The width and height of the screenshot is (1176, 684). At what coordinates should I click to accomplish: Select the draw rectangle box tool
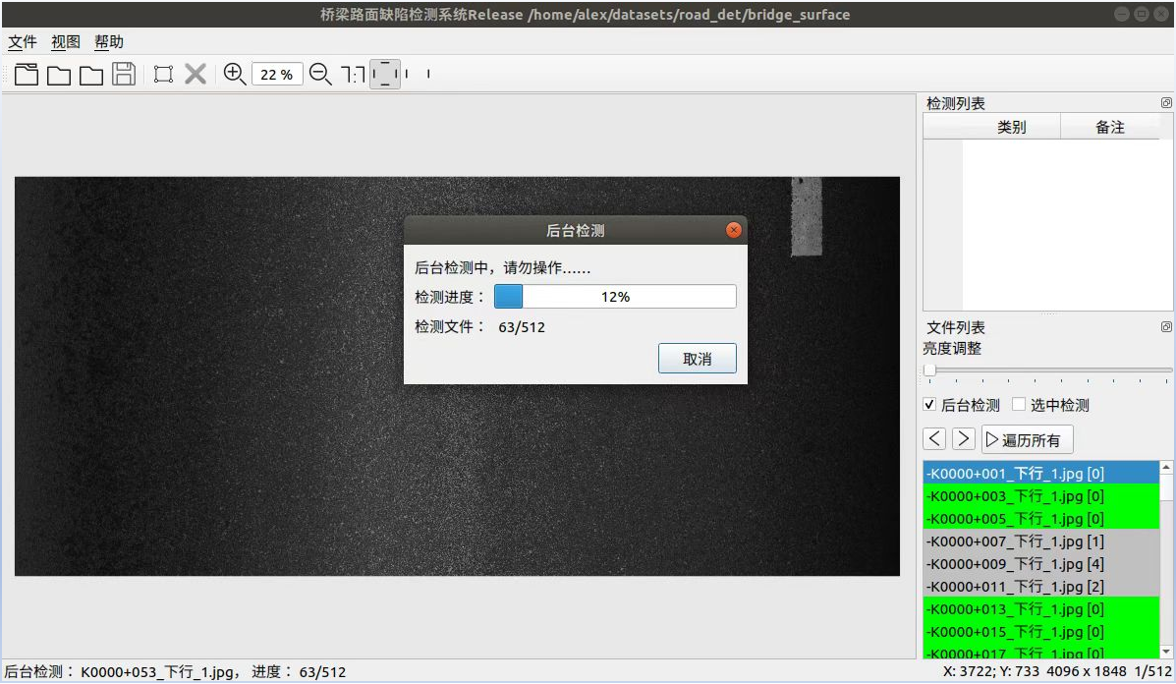[x=163, y=74]
